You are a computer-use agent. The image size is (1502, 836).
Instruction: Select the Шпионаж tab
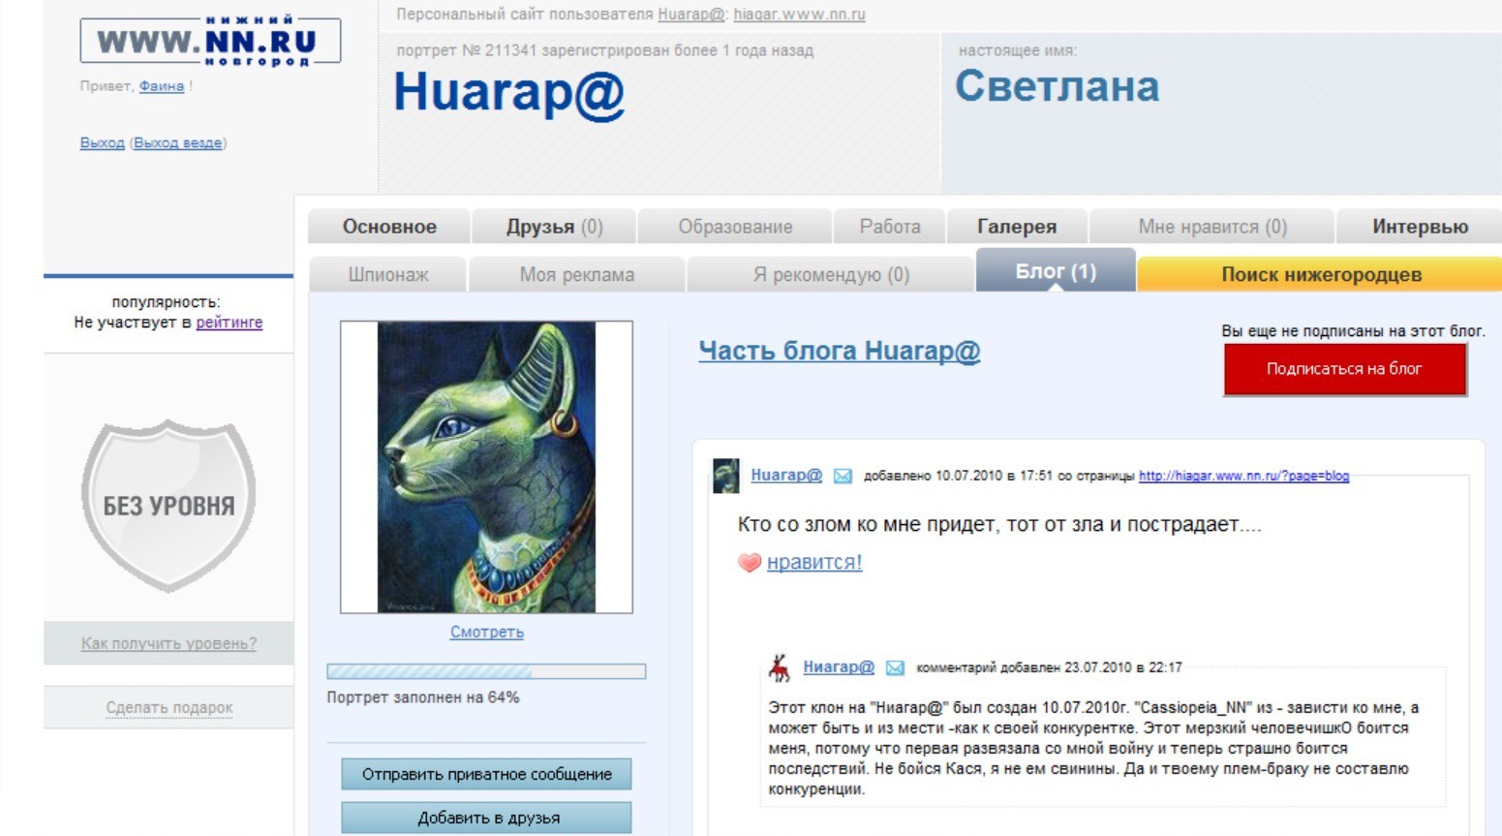pyautogui.click(x=388, y=274)
